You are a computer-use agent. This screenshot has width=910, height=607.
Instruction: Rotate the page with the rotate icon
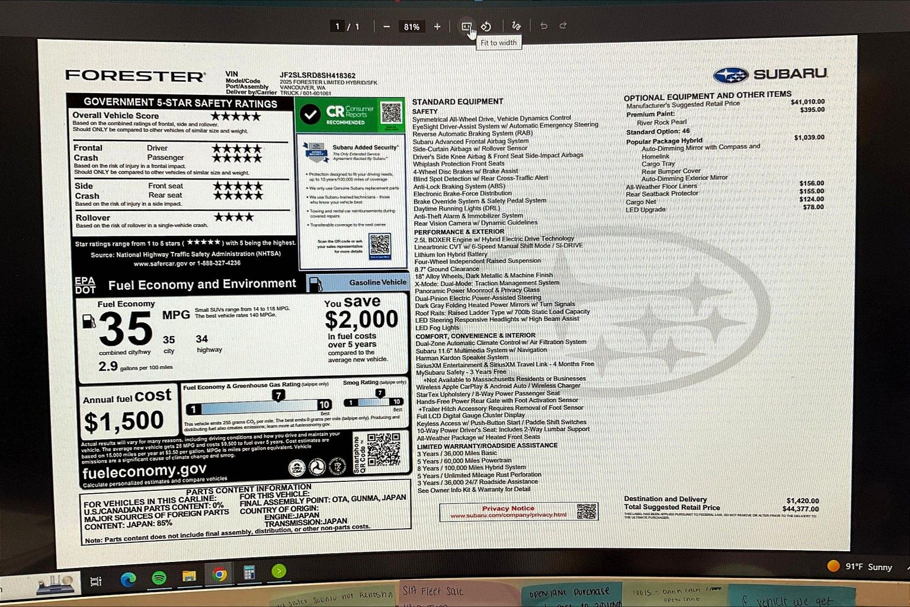486,27
